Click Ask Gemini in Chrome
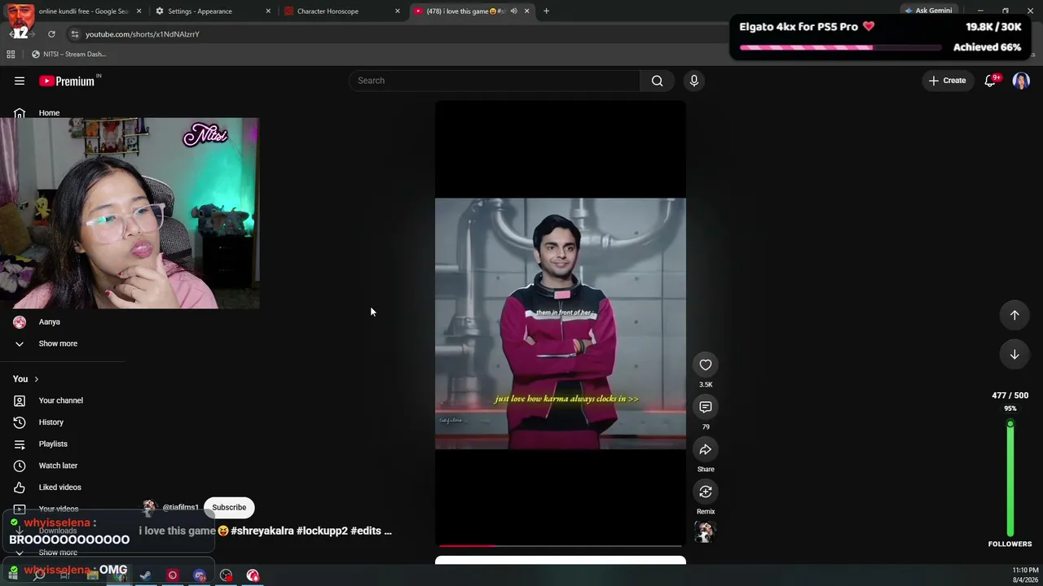 (928, 11)
